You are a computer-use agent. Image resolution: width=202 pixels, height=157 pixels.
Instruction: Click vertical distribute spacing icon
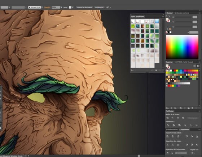168,153
